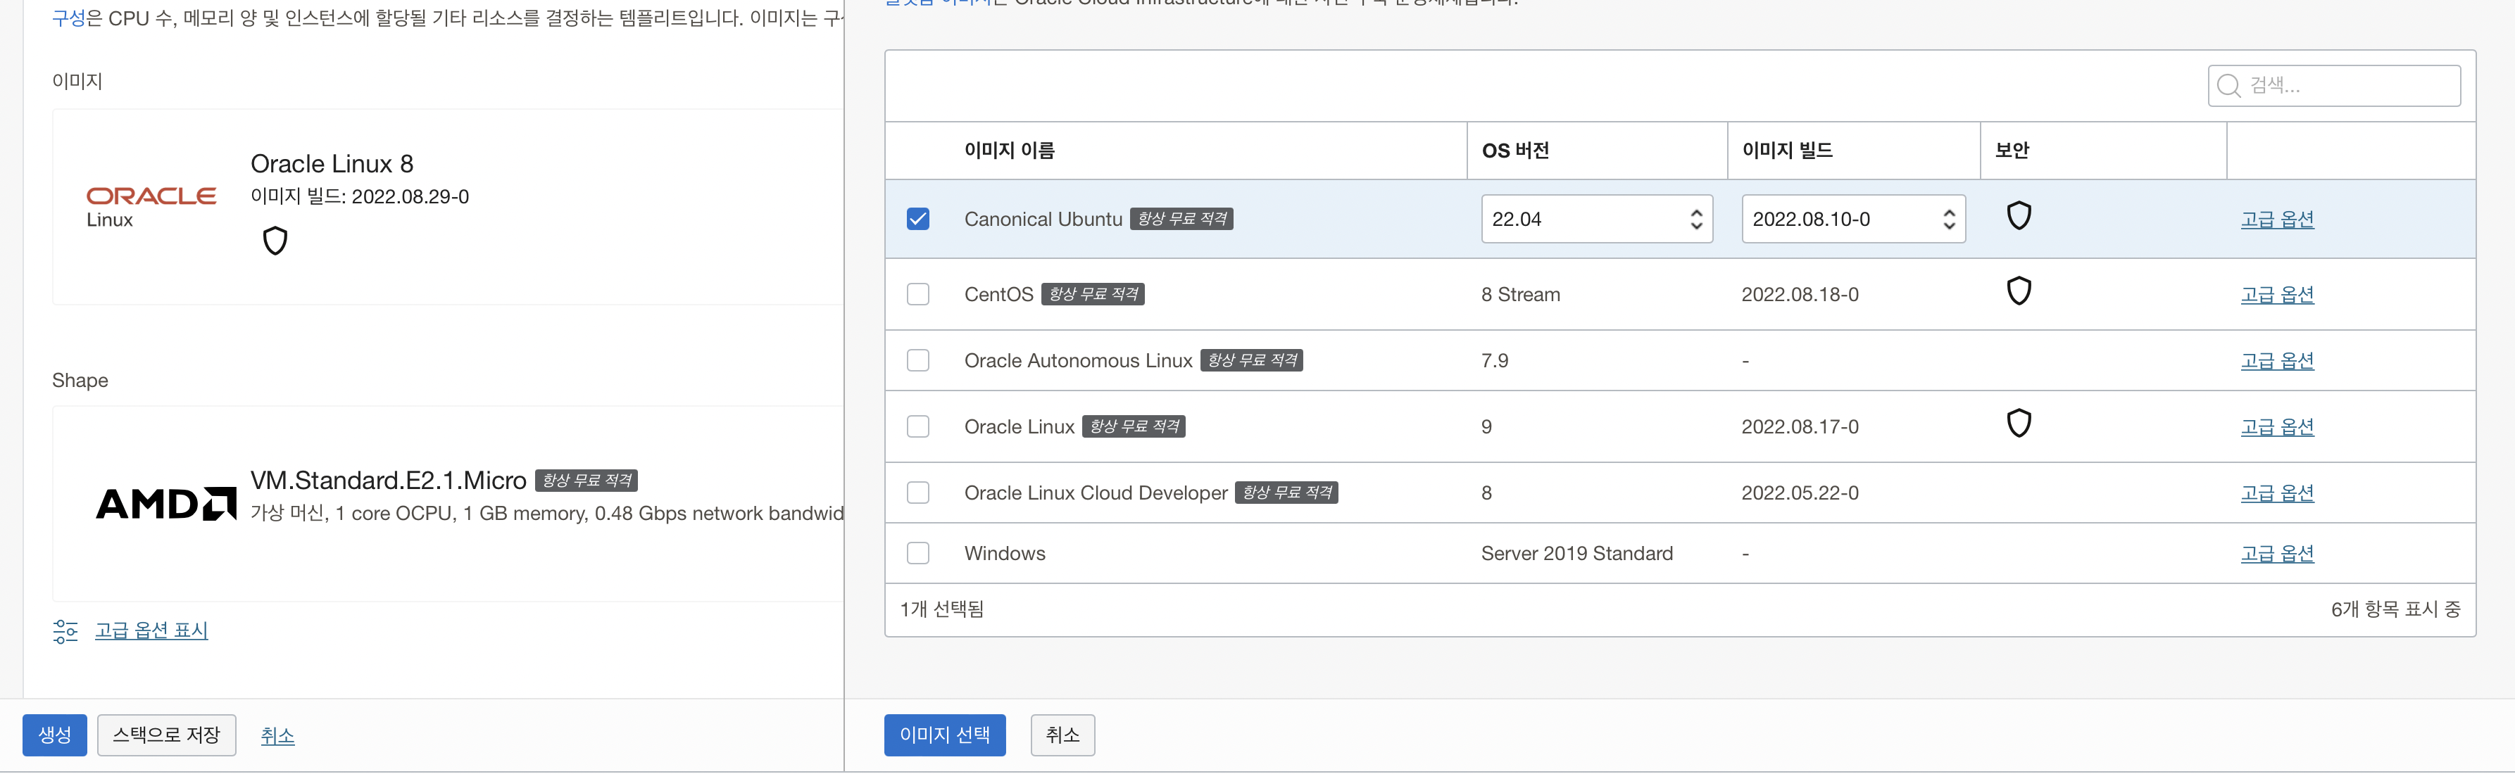Click the security shield in CentOS row
Viewport: 2515px width, 774px height.
(2019, 290)
